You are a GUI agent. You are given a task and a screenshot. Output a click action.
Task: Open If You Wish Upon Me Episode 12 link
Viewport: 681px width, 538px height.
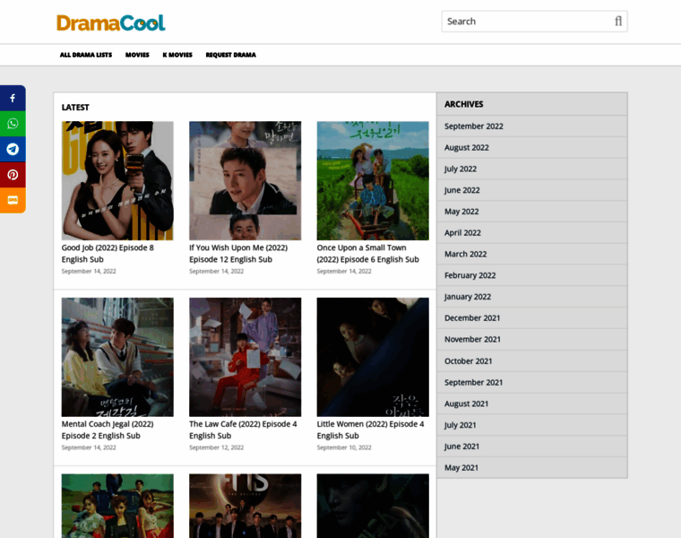(x=238, y=254)
